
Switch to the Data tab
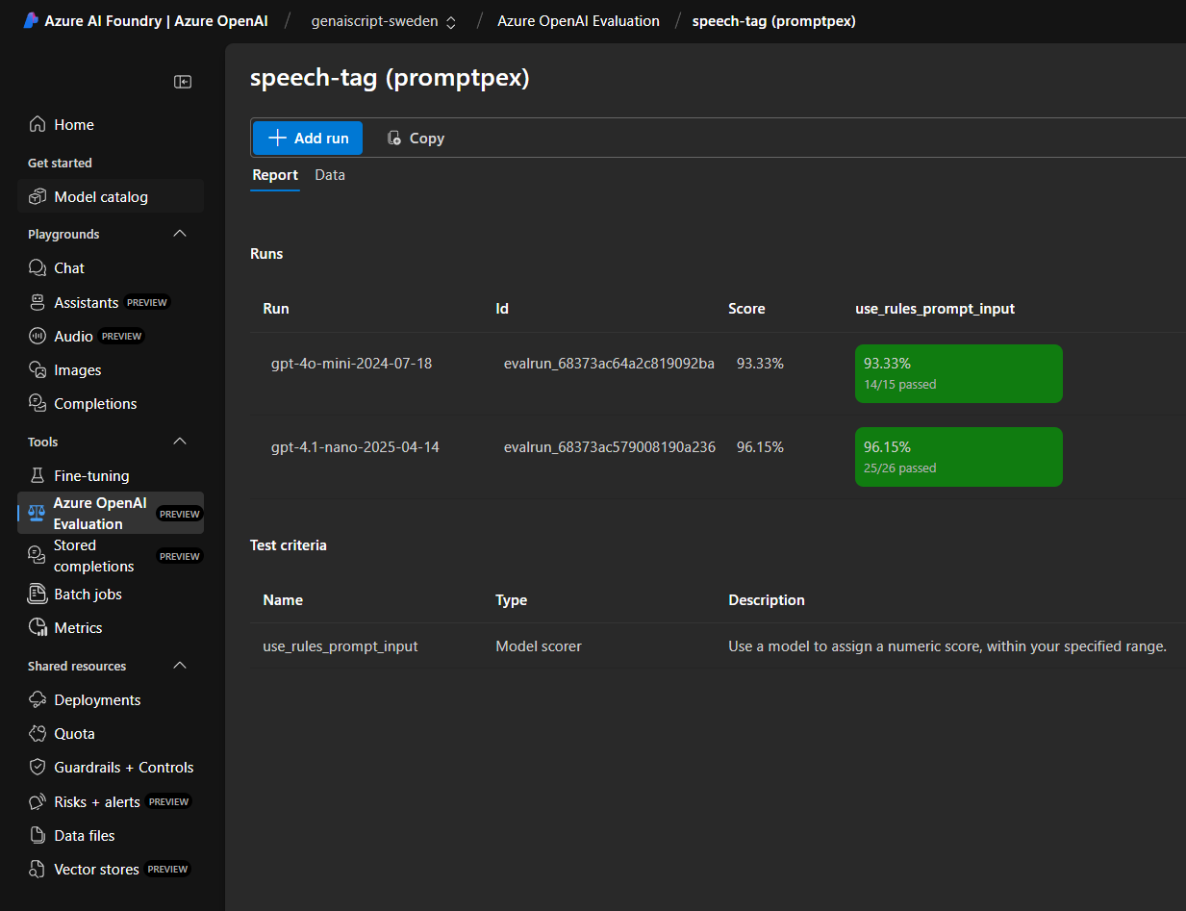tap(330, 175)
